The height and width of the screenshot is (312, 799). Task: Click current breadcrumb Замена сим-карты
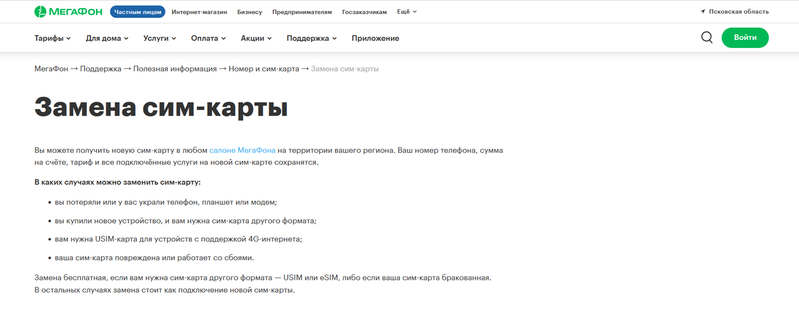click(x=345, y=69)
